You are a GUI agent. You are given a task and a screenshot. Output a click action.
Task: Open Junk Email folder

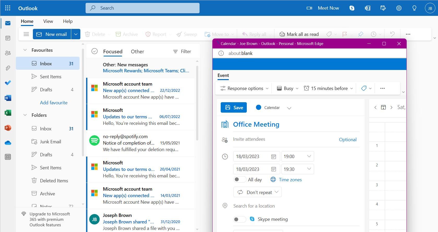pos(48,141)
